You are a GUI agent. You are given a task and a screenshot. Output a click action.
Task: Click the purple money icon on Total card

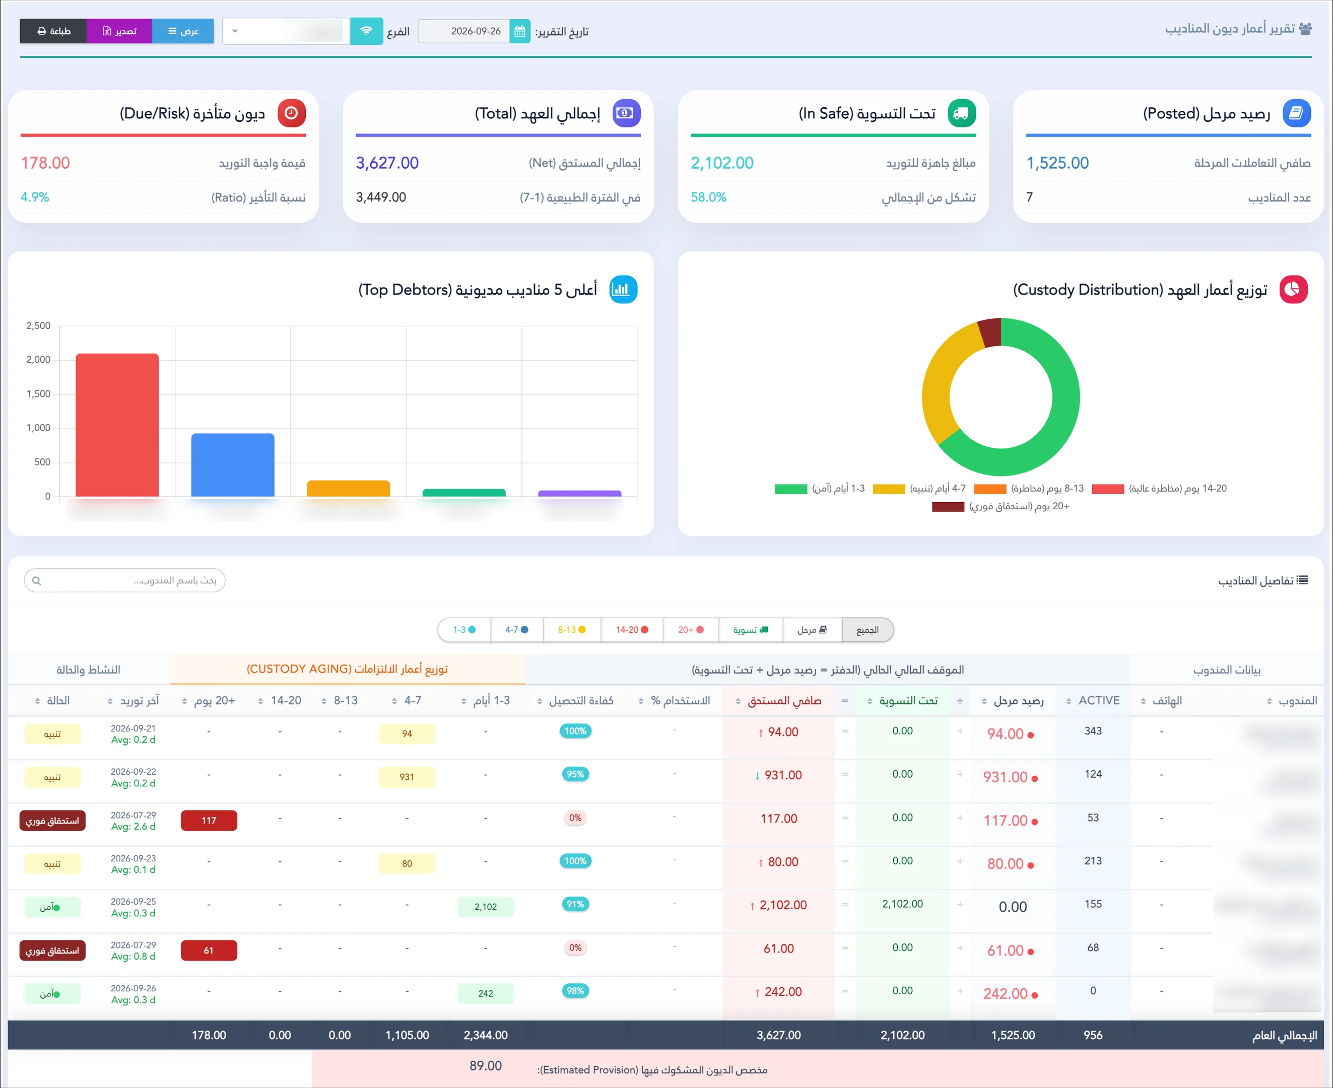(626, 113)
